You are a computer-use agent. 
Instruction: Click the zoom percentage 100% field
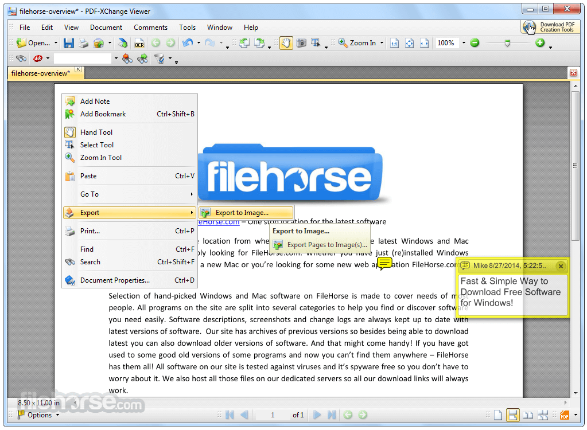tap(447, 43)
